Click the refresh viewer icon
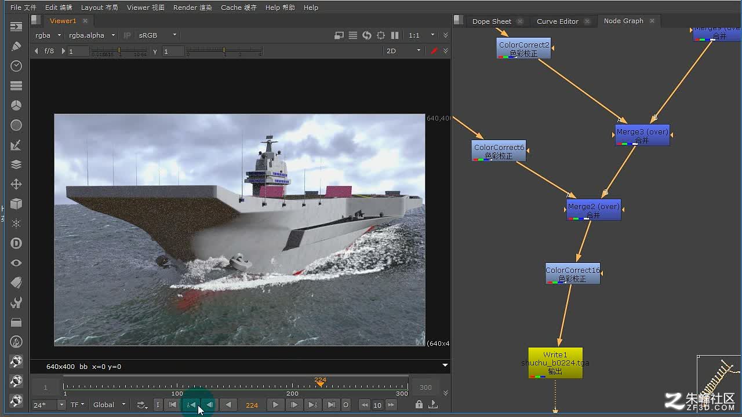The height and width of the screenshot is (417, 742). point(367,35)
